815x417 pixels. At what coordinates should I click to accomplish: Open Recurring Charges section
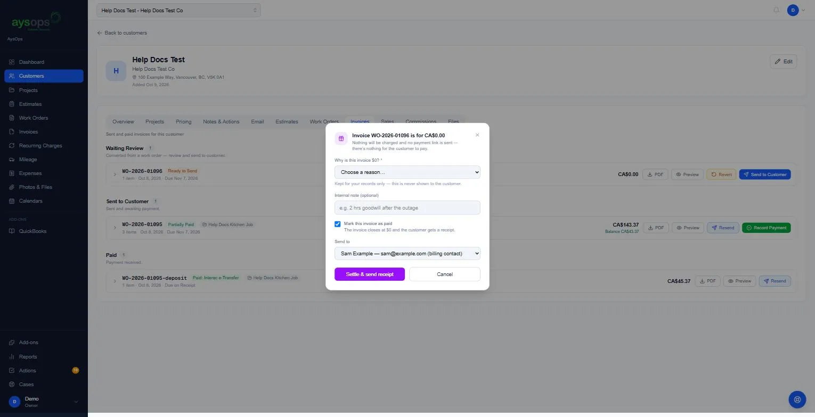pos(44,145)
